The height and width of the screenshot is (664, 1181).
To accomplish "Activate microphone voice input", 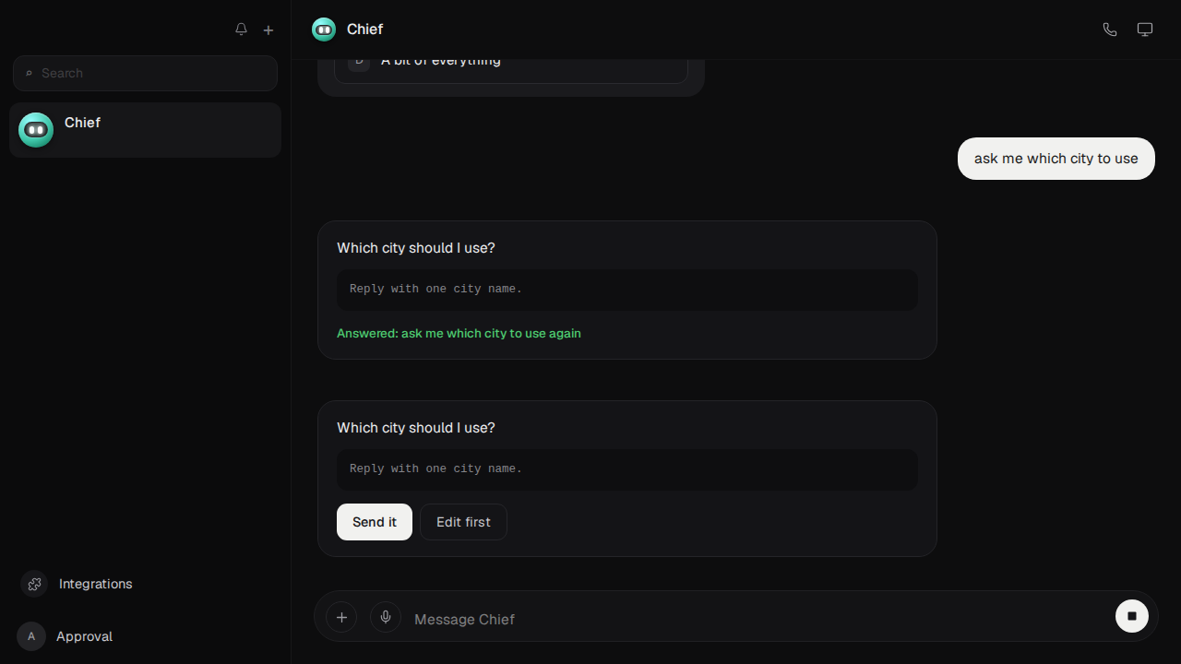I will 386,617.
